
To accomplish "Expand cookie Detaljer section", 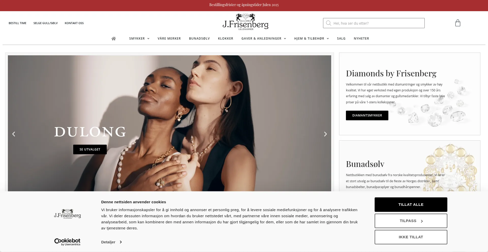I will click(x=111, y=242).
